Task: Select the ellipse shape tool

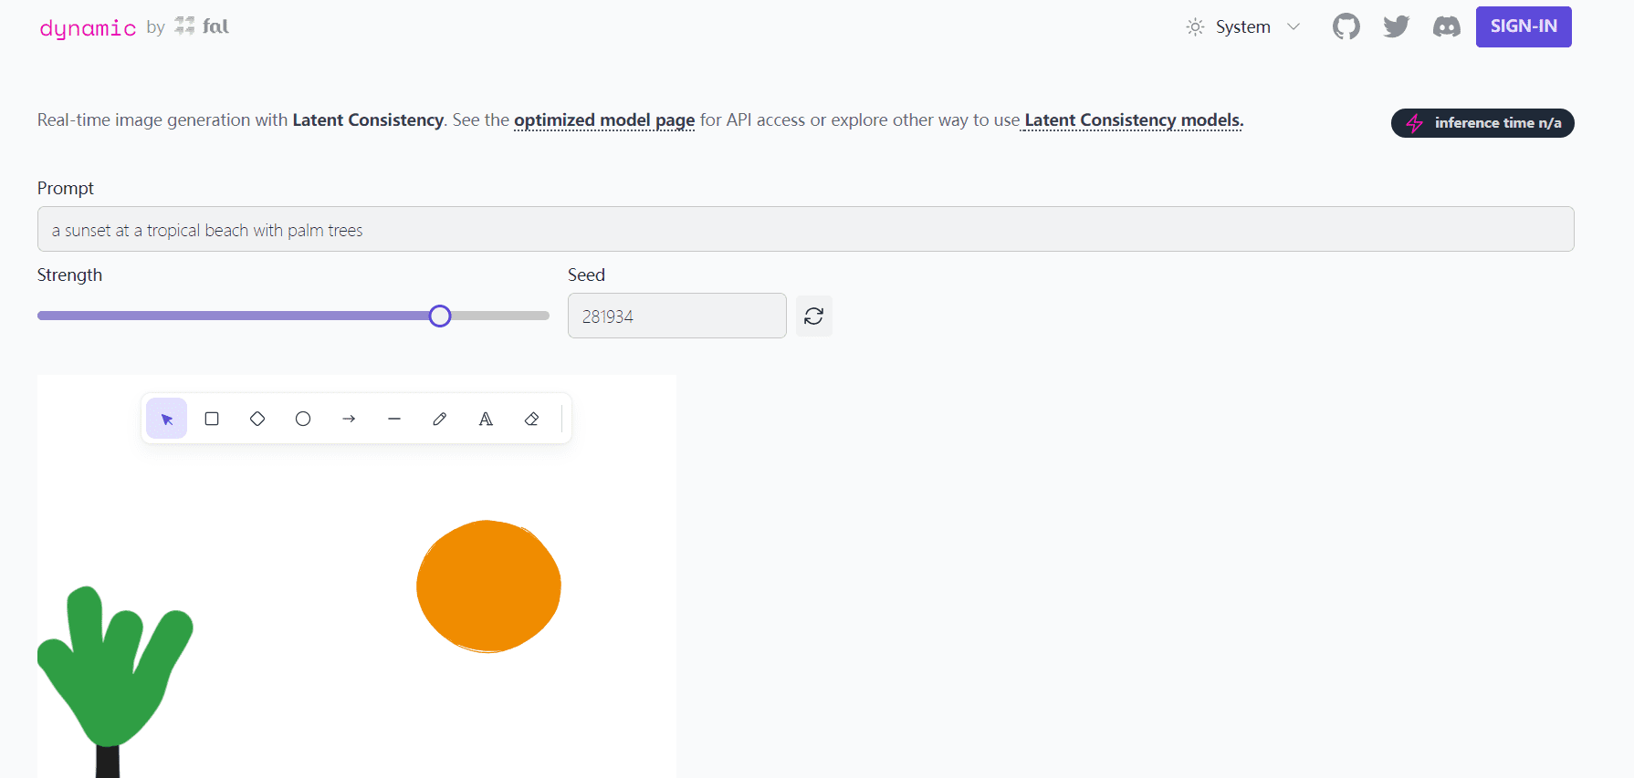Action: point(303,419)
